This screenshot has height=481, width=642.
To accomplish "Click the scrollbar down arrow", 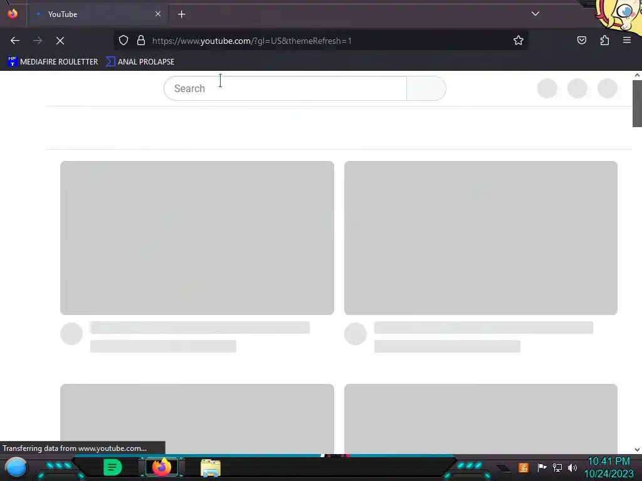I will (637, 450).
